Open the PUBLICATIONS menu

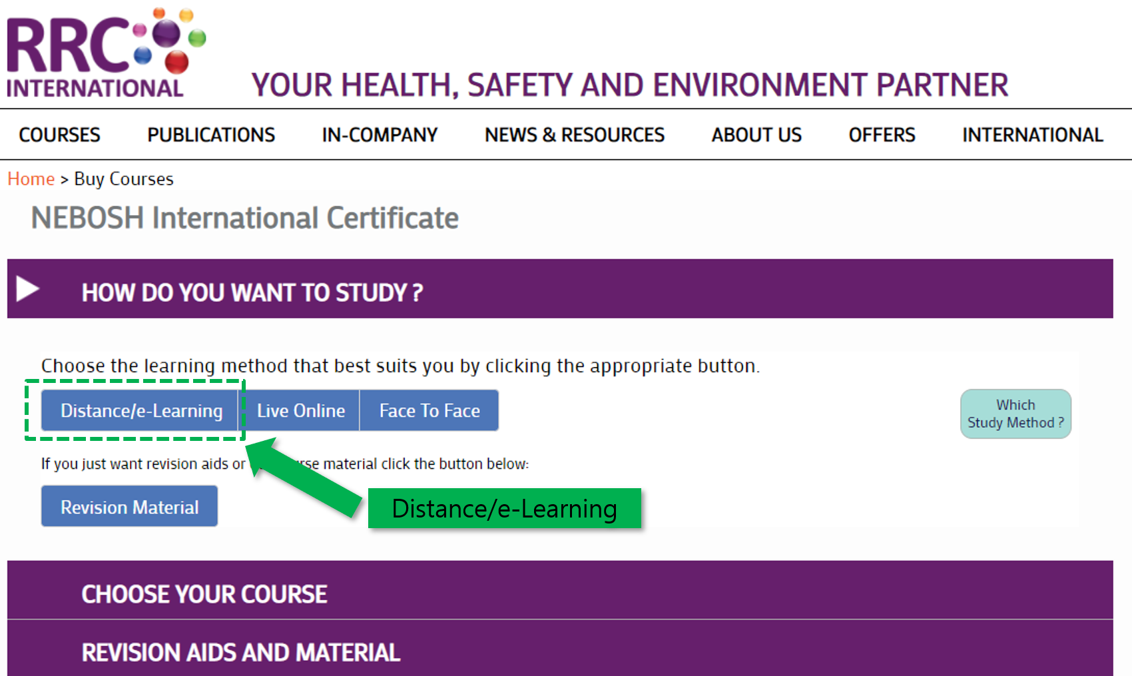211,135
